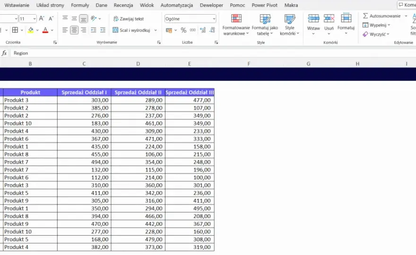Open Style komórki gallery
Image resolution: width=416 pixels, height=255 pixels.
point(289,25)
